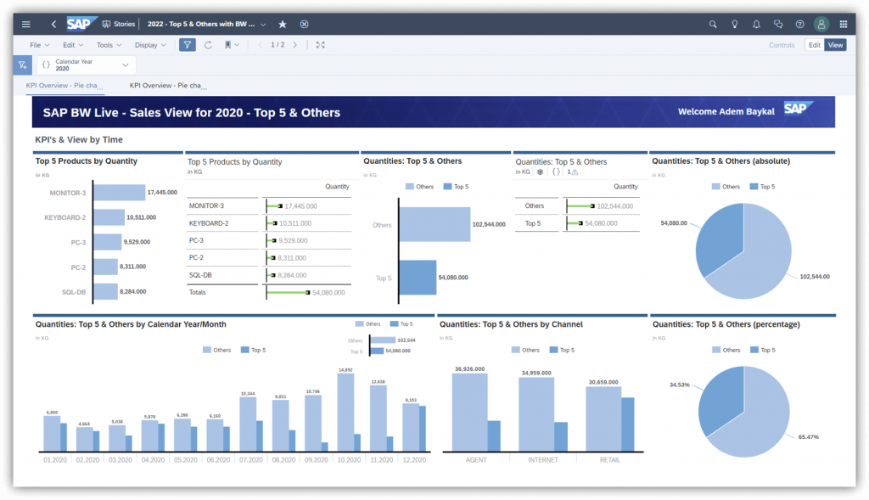Open the Edit menu in toolbar
The width and height of the screenshot is (869, 500).
73,45
